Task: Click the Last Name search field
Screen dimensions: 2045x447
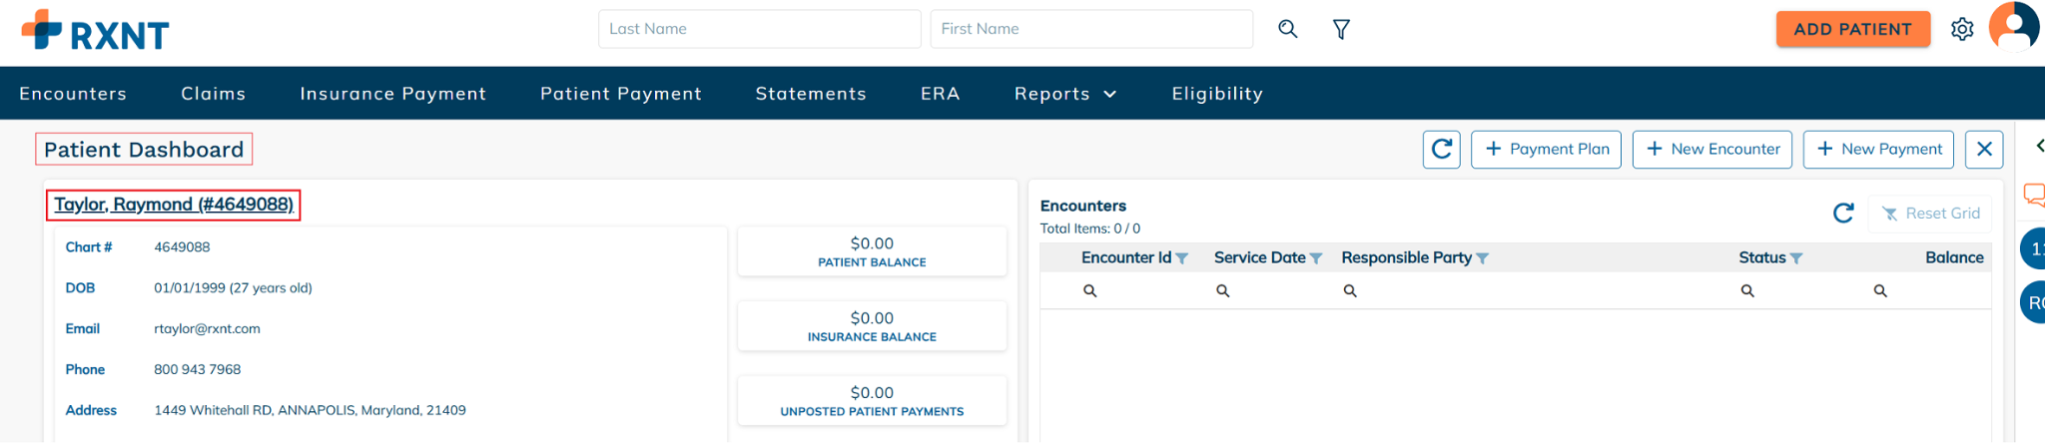Action: (760, 29)
